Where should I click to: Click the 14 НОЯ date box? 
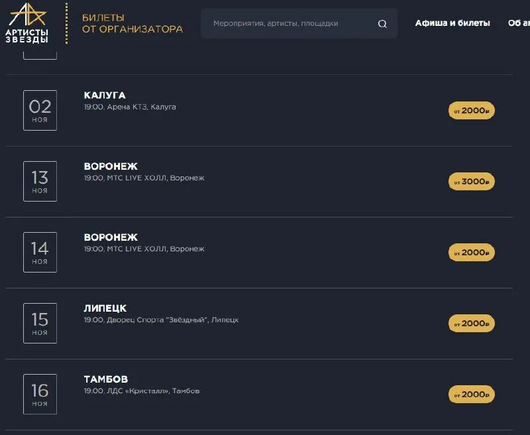click(x=40, y=252)
